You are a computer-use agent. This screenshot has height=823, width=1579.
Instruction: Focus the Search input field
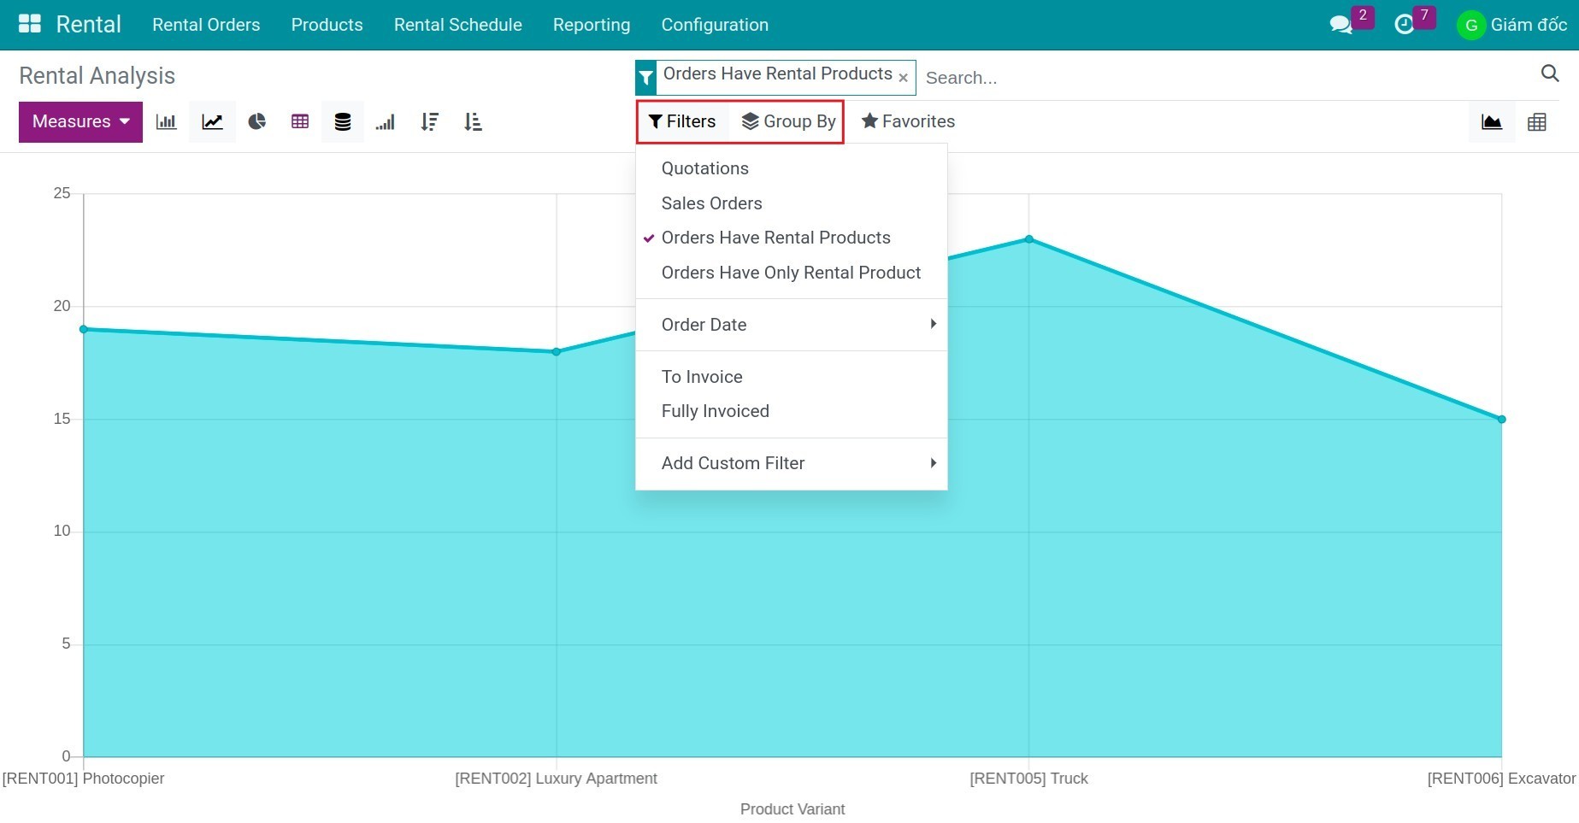1227,78
